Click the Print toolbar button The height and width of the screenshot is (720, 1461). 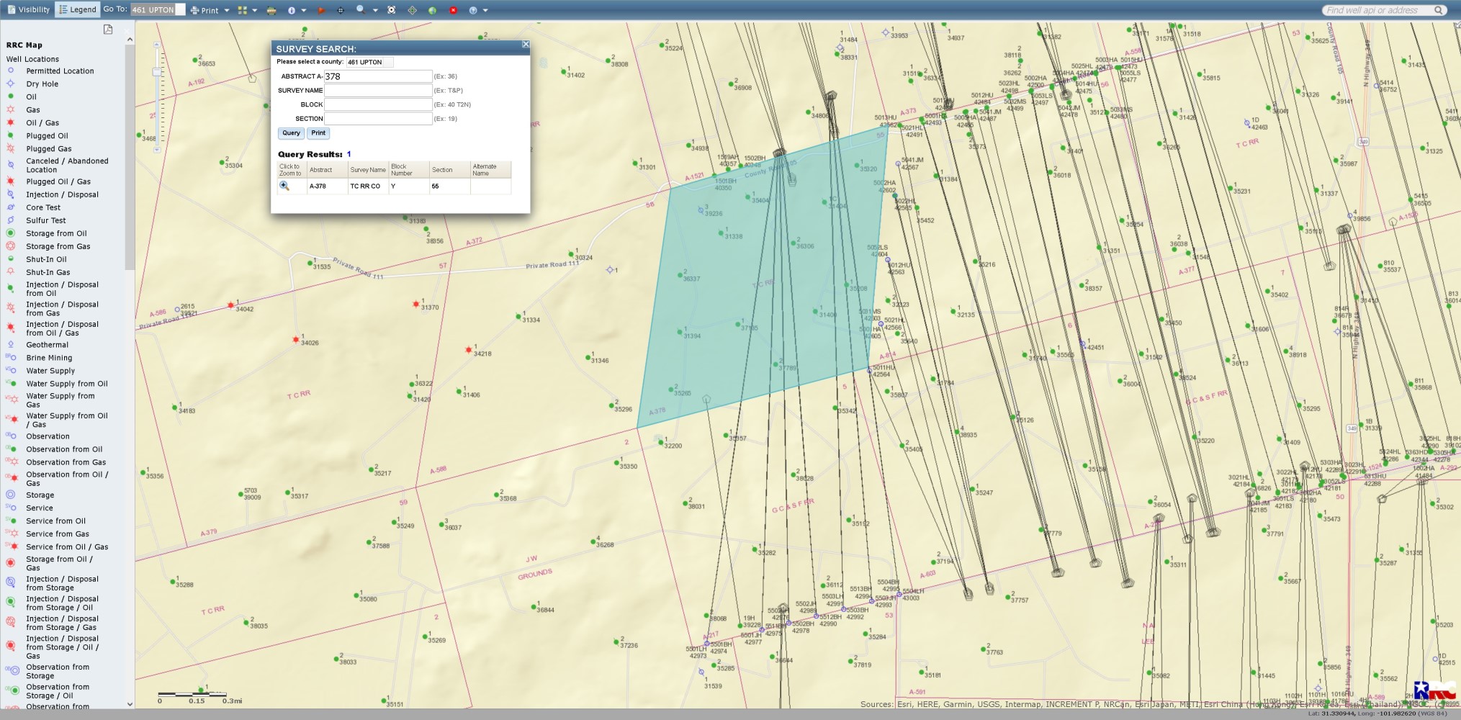pyautogui.click(x=205, y=10)
